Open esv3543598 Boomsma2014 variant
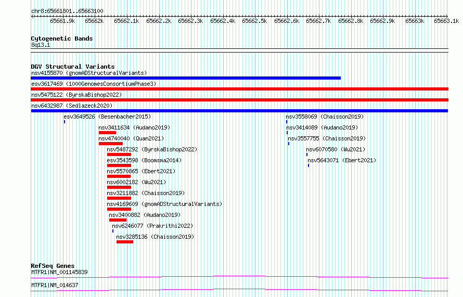 [x=144, y=160]
